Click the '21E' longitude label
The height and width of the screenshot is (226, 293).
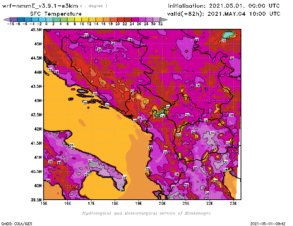pyautogui.click(x=186, y=203)
